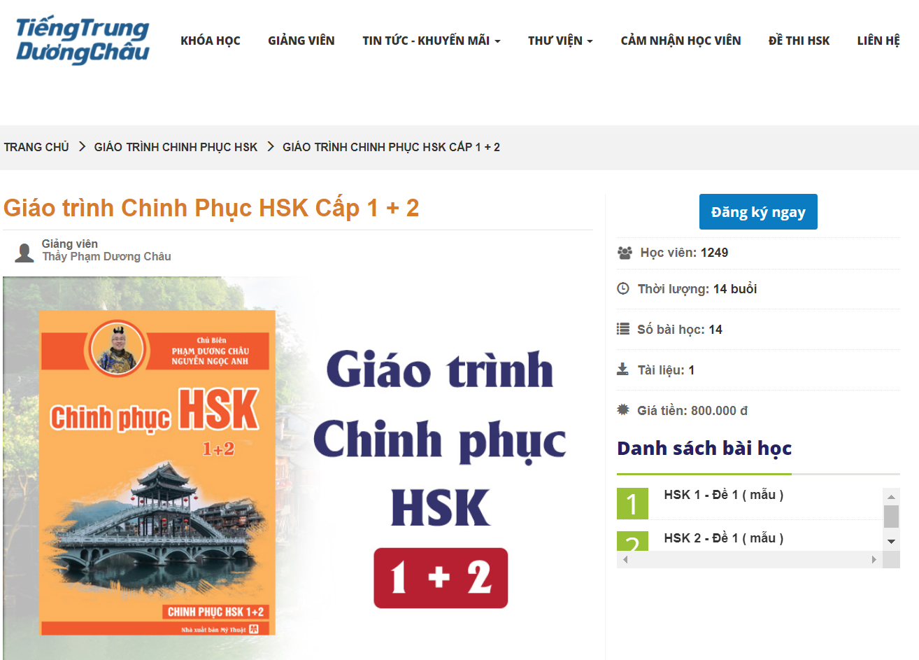Image resolution: width=919 pixels, height=660 pixels.
Task: Click the download icon beside Tài liệu
Action: [x=622, y=369]
